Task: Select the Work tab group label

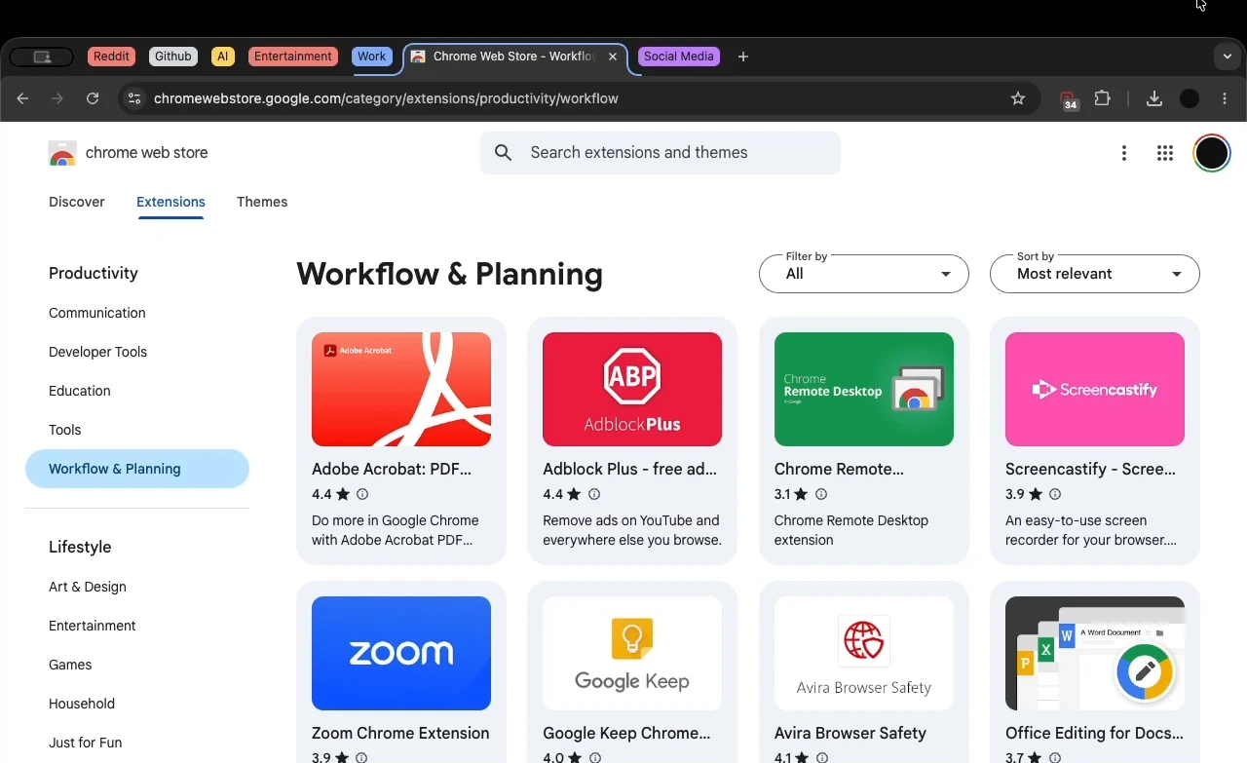Action: 371,57
